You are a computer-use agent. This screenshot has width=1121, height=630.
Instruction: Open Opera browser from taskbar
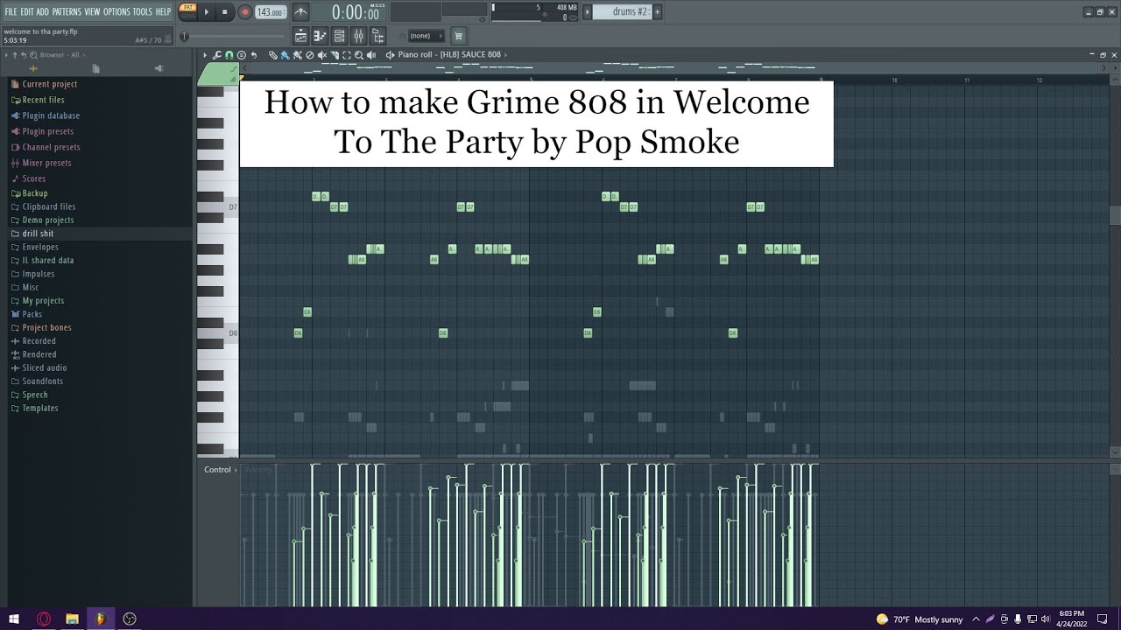click(x=44, y=619)
